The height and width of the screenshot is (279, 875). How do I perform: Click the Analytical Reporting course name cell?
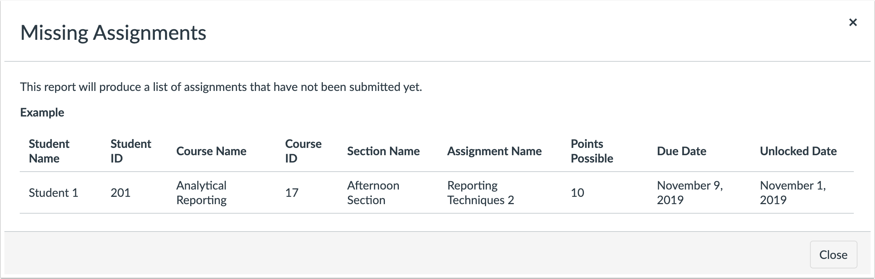click(x=201, y=192)
